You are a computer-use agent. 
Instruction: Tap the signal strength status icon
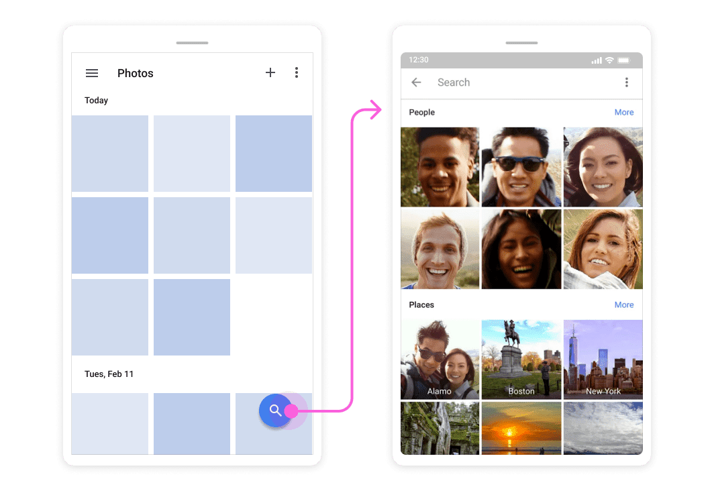596,60
